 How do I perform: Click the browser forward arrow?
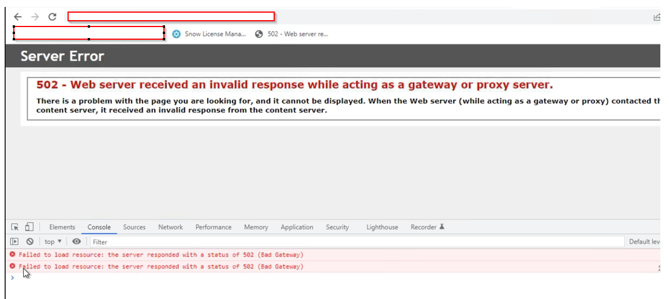pyautogui.click(x=35, y=17)
